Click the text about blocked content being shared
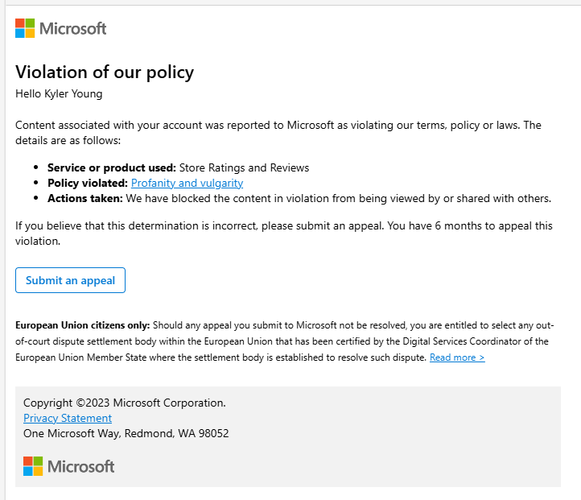This screenshot has width=581, height=500. [338, 198]
